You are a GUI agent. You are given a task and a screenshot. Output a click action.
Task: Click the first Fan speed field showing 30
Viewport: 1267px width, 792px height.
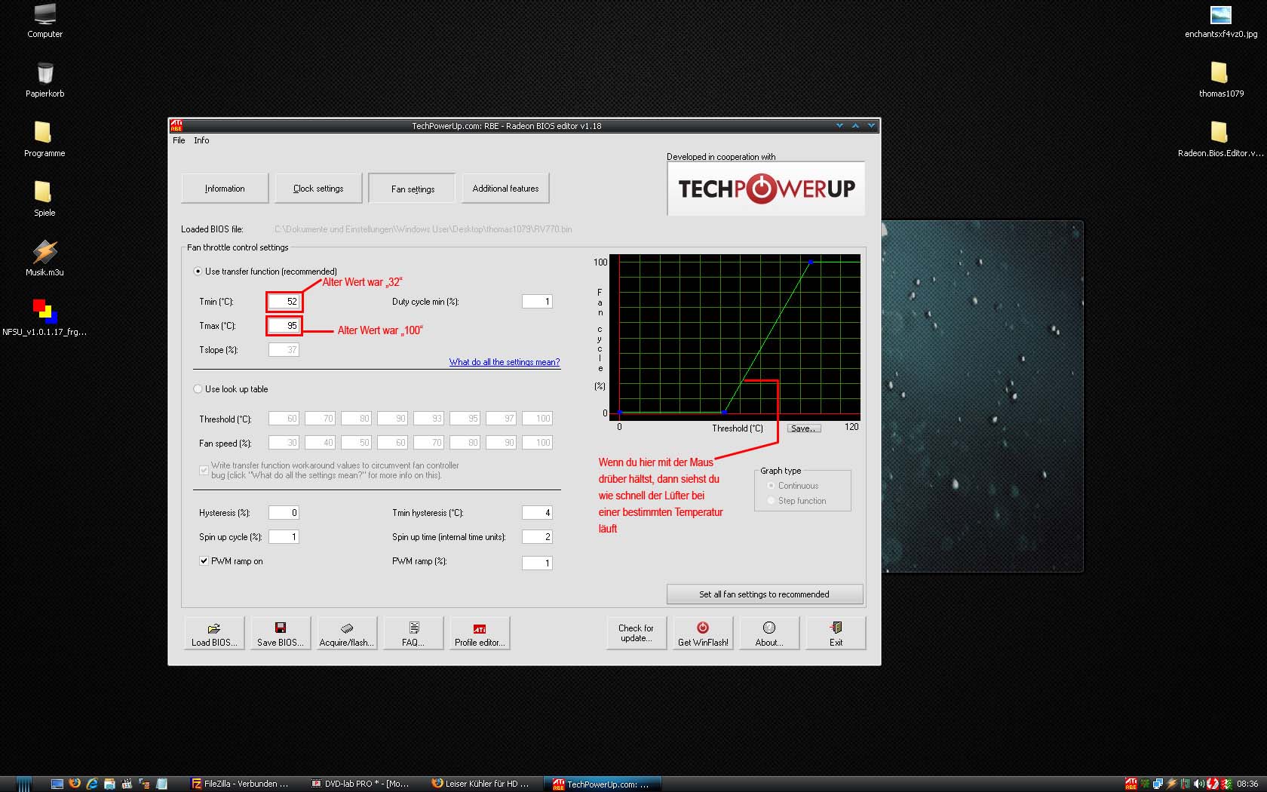(x=284, y=443)
